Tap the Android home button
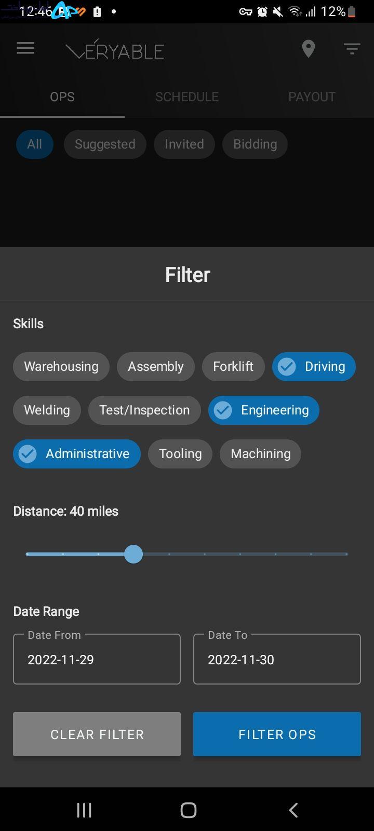Screen dimensions: 374x831 (188, 810)
